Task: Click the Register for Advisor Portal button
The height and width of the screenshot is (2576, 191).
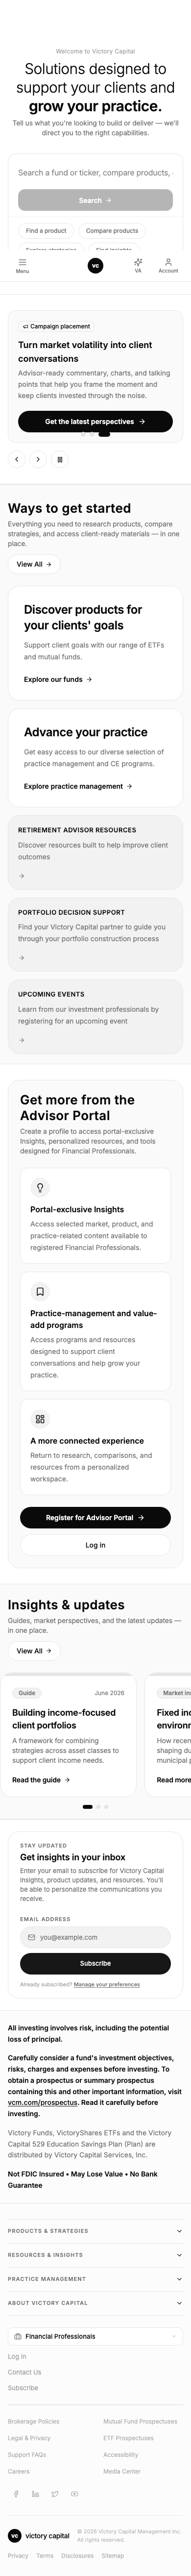Action: [x=95, y=1517]
